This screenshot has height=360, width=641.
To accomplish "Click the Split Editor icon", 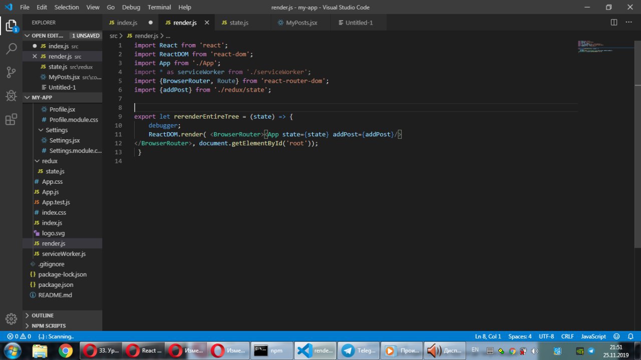I will click(614, 23).
